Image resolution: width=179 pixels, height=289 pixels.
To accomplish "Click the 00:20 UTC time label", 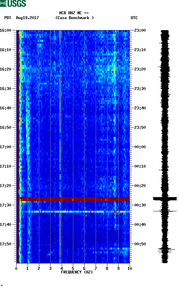I will [x=140, y=186].
